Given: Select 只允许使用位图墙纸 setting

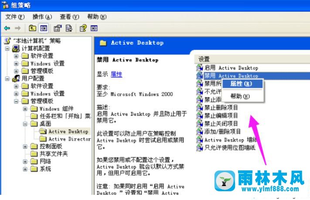Looking at the screenshot, I should 230,148.
